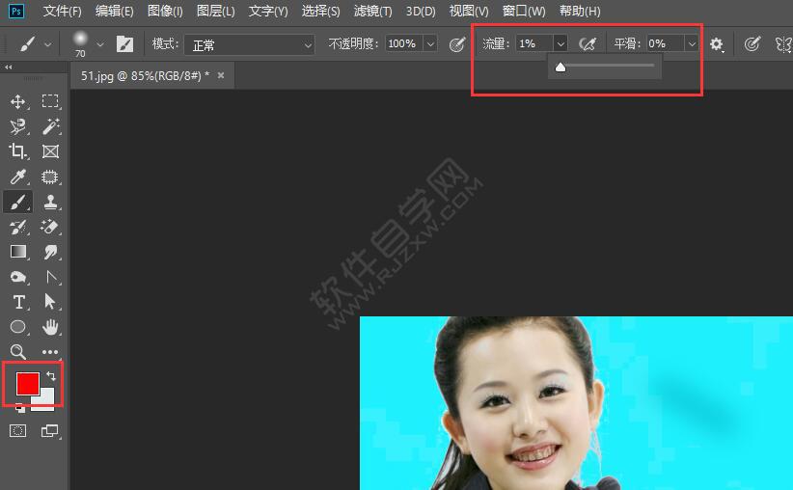This screenshot has width=793, height=490.
Task: Reset default foreground/background colors
Action: coord(19,408)
